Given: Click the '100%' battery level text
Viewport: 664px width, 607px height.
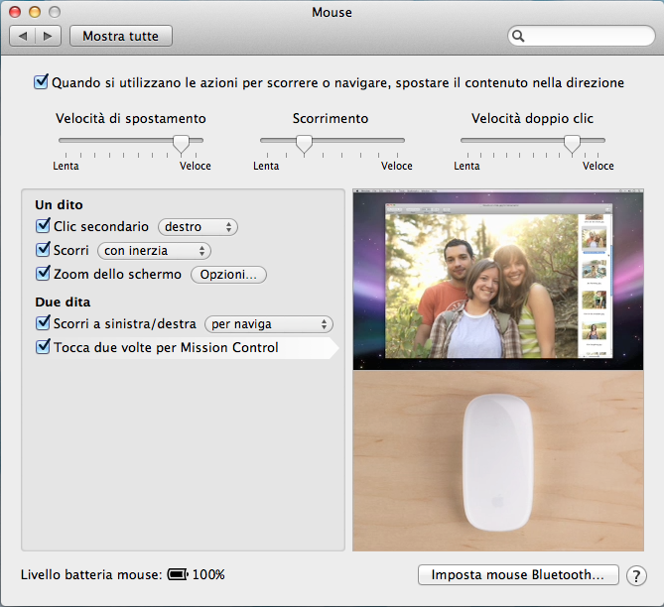Looking at the screenshot, I should (208, 575).
